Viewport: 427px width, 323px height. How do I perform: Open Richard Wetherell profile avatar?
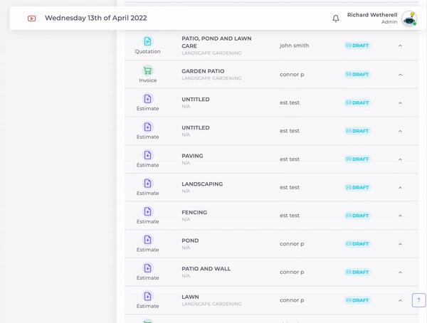408,18
